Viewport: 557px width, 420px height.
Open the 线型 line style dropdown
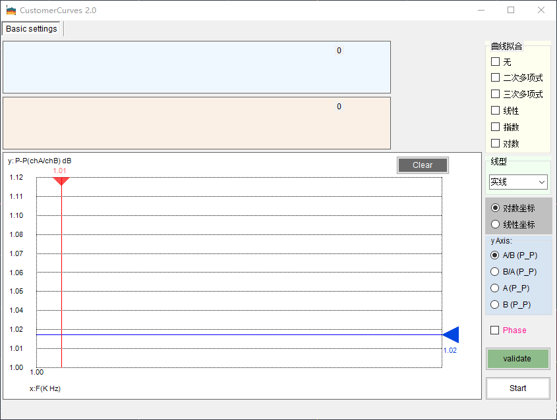click(x=518, y=182)
